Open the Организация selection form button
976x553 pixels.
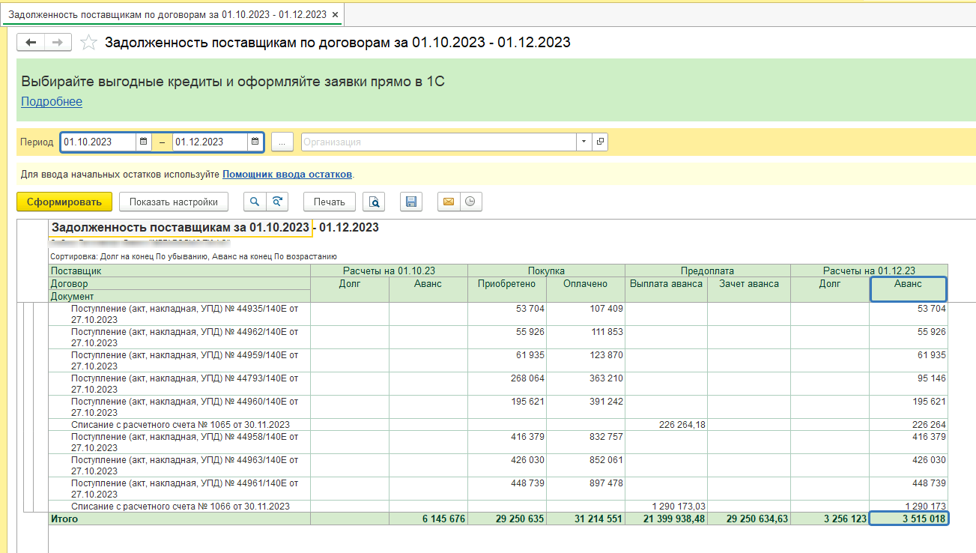click(x=600, y=142)
